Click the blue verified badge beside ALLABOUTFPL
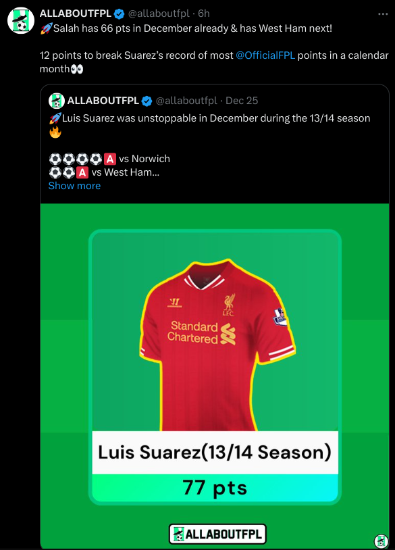This screenshot has height=550, width=395. click(119, 14)
